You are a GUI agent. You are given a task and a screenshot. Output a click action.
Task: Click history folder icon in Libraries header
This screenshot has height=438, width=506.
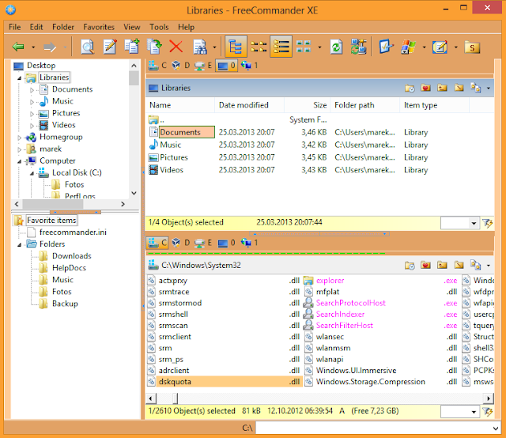click(x=410, y=88)
